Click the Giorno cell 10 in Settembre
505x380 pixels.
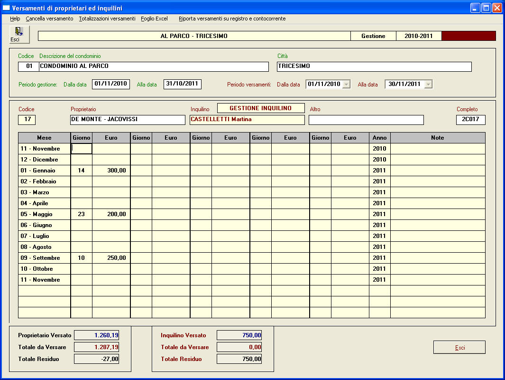pyautogui.click(x=82, y=258)
